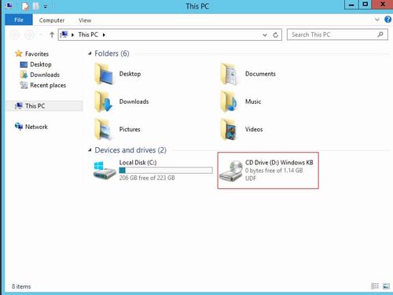Click the Help question mark icon
Viewport: 393px width, 295px height.
coord(387,20)
